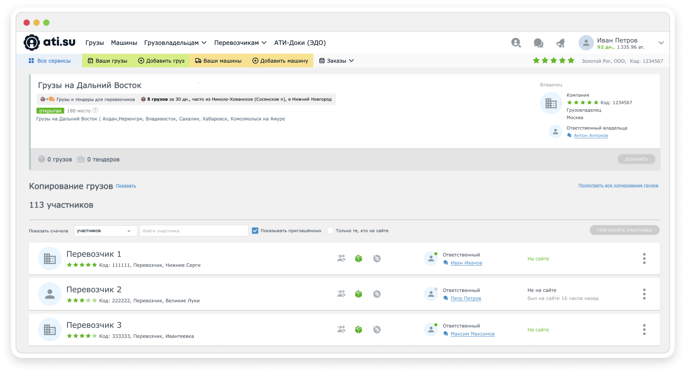Open the notifications bell icon
This screenshot has width=686, height=373.
click(x=561, y=43)
